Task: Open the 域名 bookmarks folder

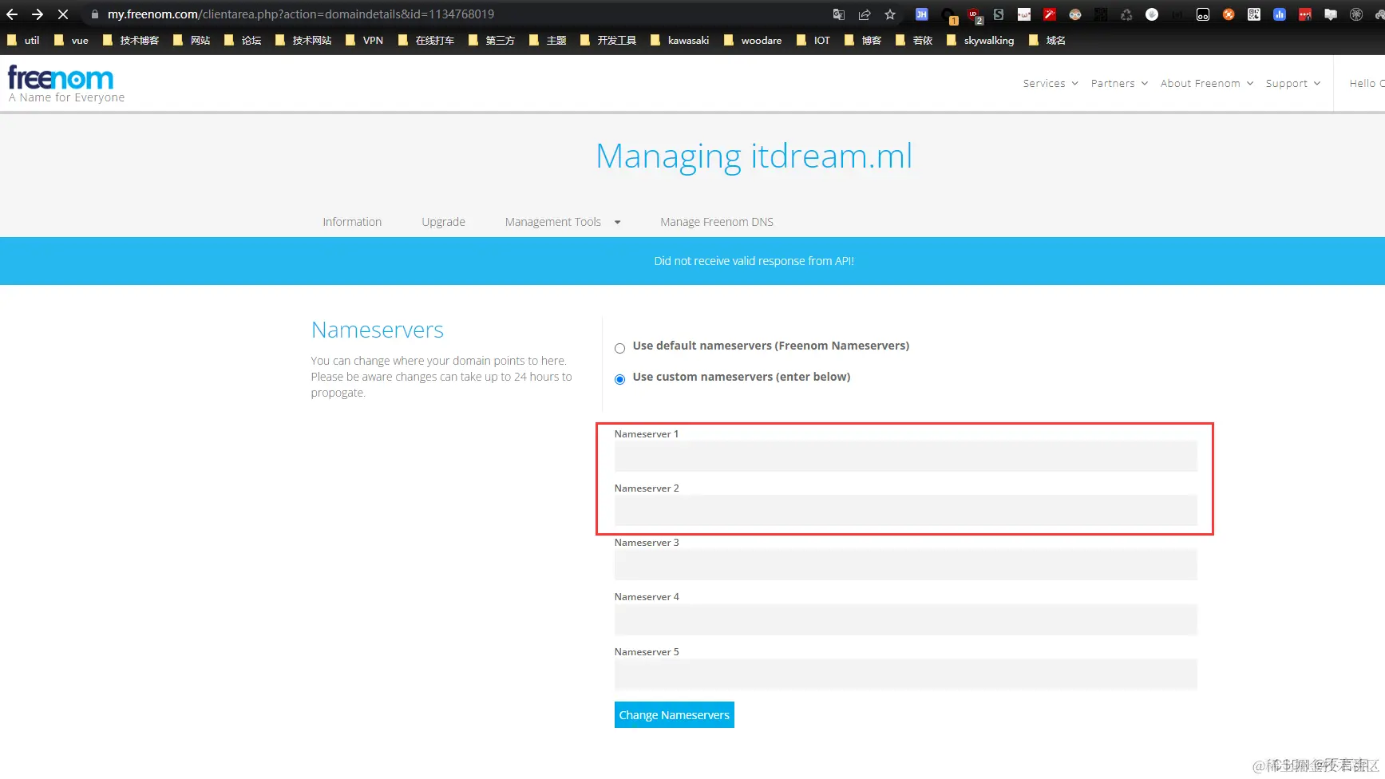Action: coord(1047,40)
